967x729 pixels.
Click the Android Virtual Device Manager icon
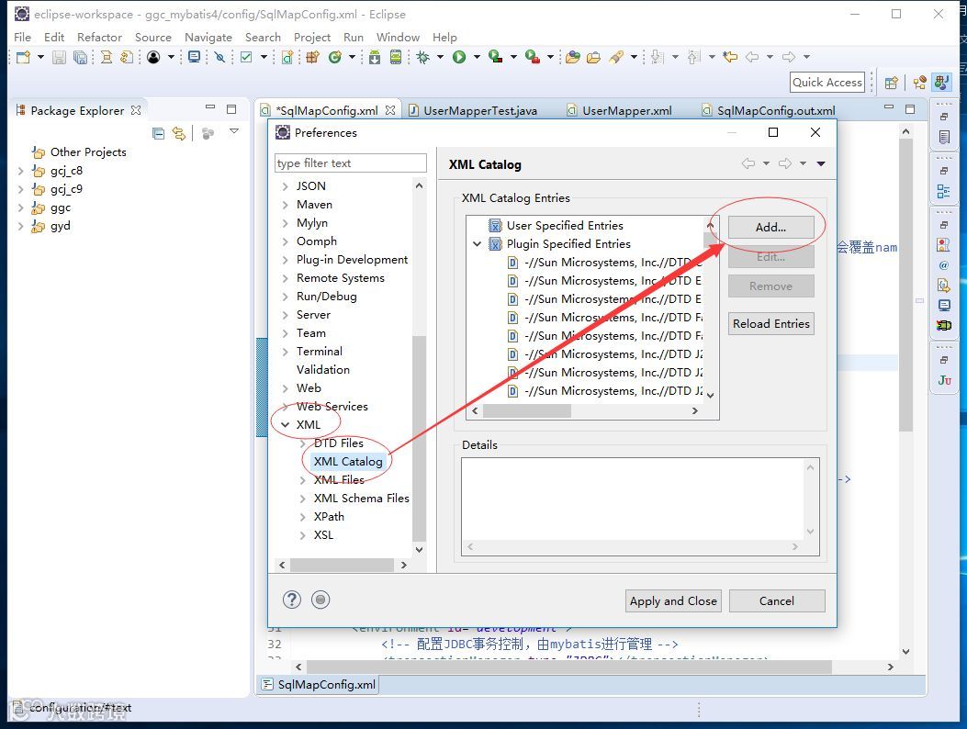coord(396,57)
